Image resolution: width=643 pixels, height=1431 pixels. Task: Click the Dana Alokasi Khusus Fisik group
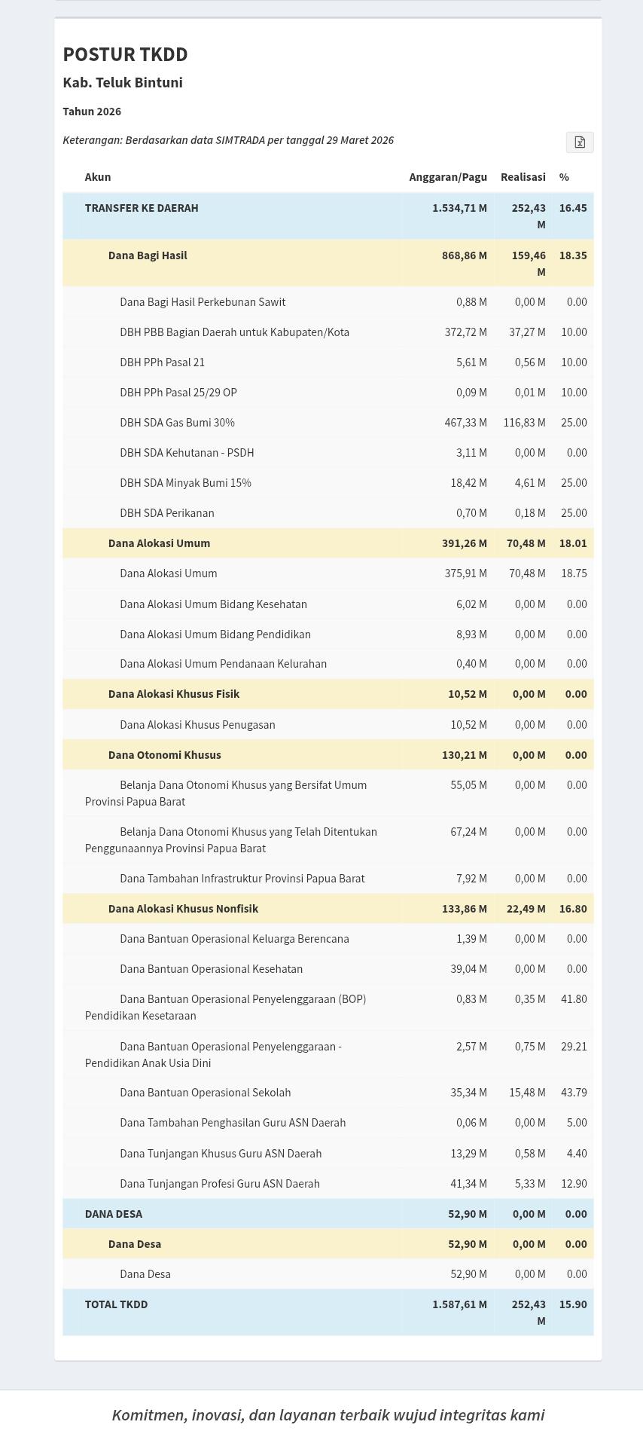174,694
